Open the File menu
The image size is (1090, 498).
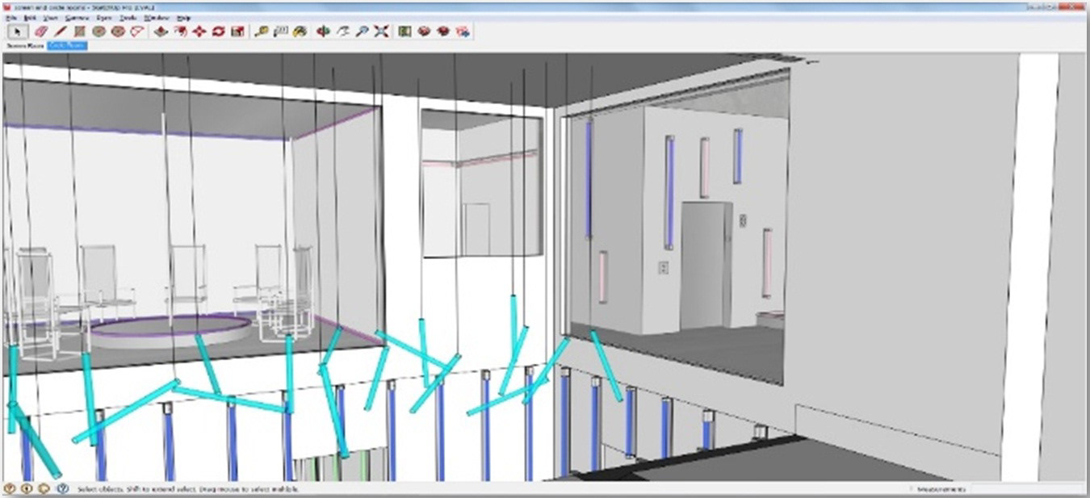click(11, 17)
